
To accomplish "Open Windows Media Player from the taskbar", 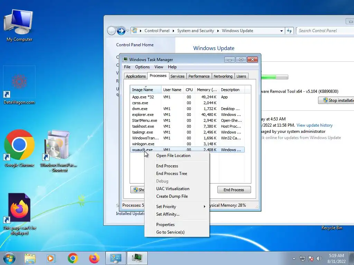I will coord(51,258).
